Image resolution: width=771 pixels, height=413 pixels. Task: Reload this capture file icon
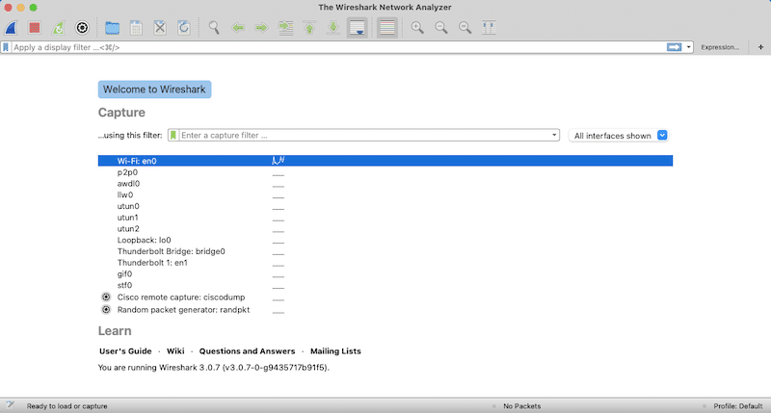click(184, 28)
